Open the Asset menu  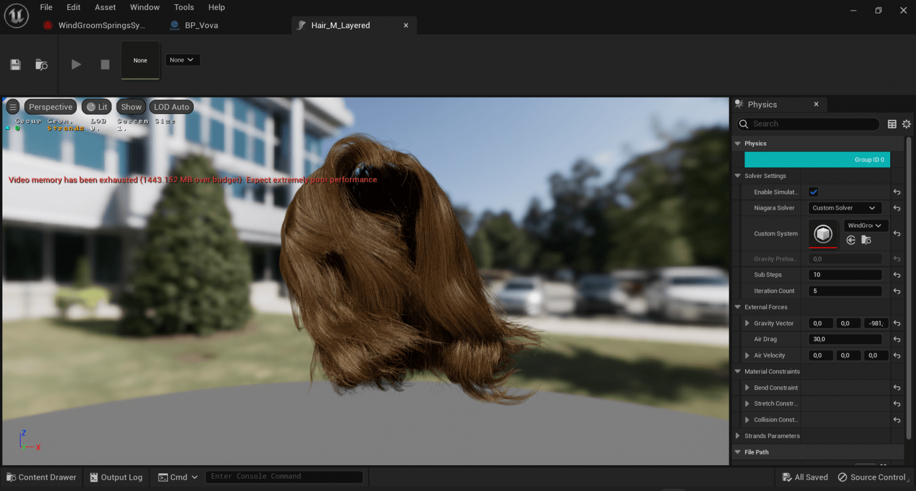(106, 7)
